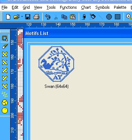Choose the filled circle shape tool
Image resolution: width=132 pixels, height=140 pixels.
click(109, 17)
